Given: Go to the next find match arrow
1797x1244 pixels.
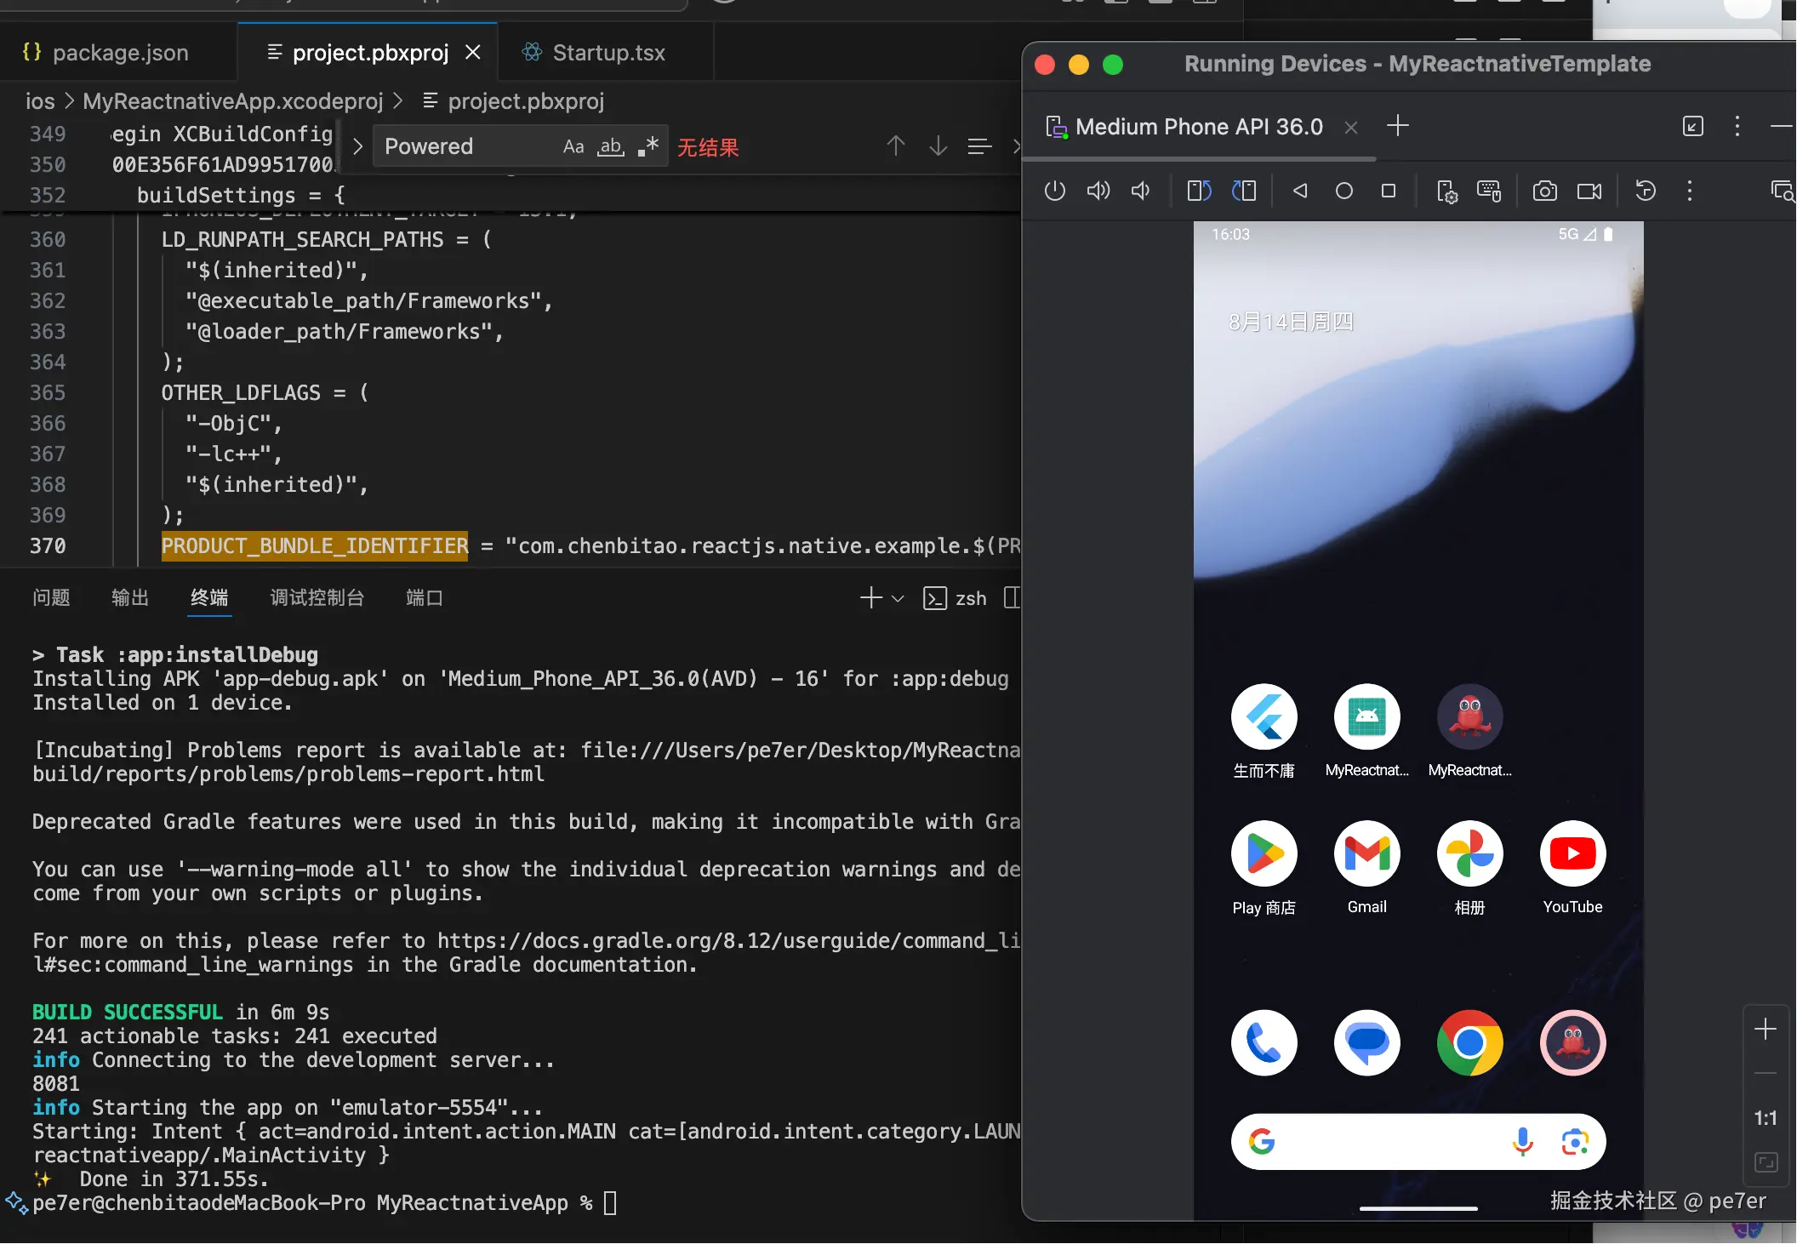Looking at the screenshot, I should tap(938, 146).
